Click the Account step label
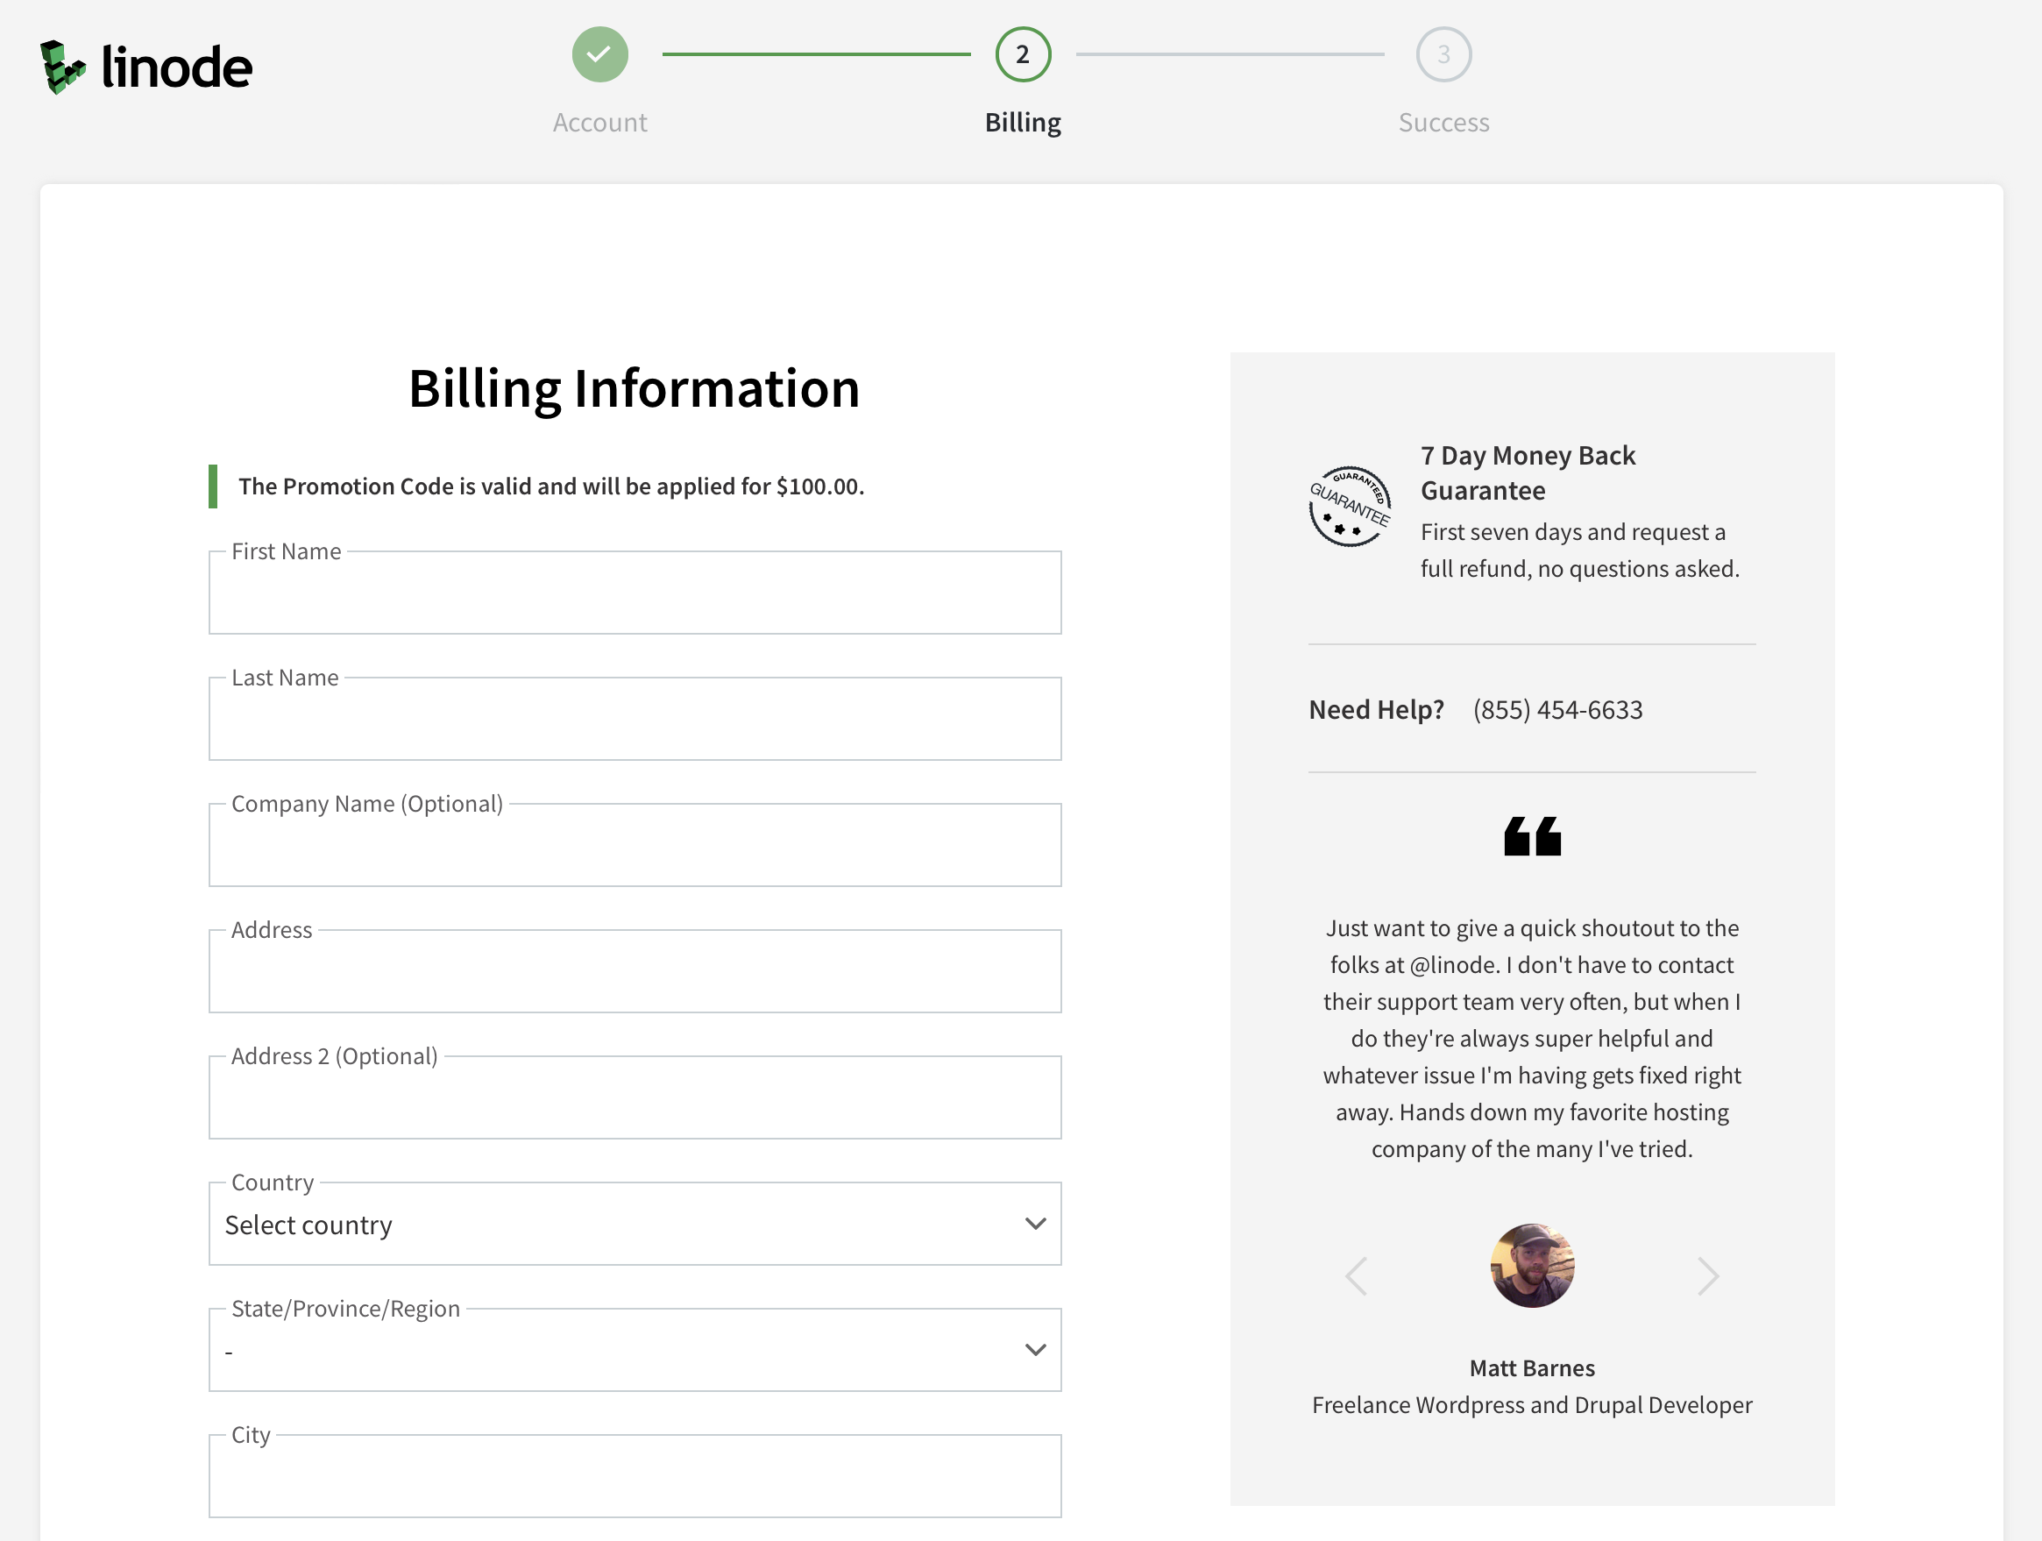This screenshot has height=1541, width=2042. (599, 123)
